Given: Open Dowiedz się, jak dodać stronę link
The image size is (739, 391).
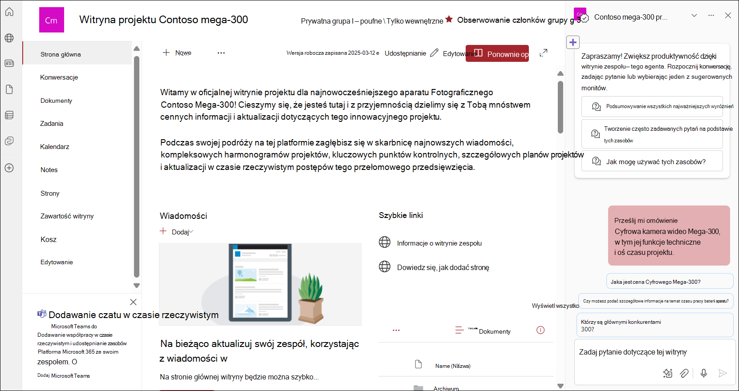Looking at the screenshot, I should 443,267.
